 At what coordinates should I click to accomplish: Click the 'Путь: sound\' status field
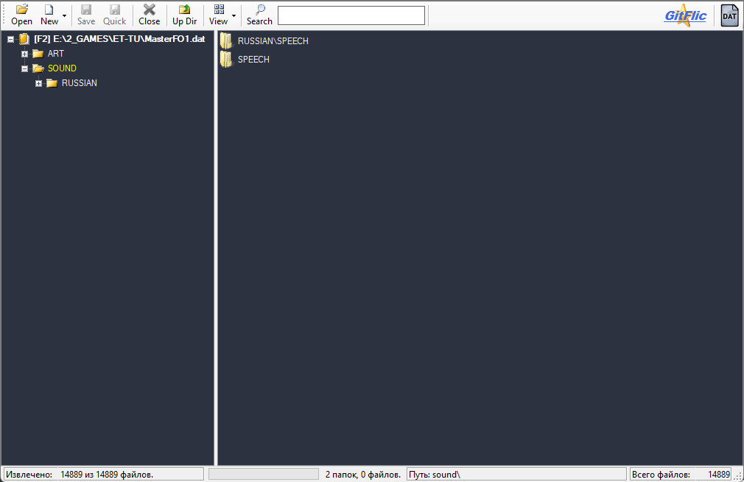click(x=516, y=474)
